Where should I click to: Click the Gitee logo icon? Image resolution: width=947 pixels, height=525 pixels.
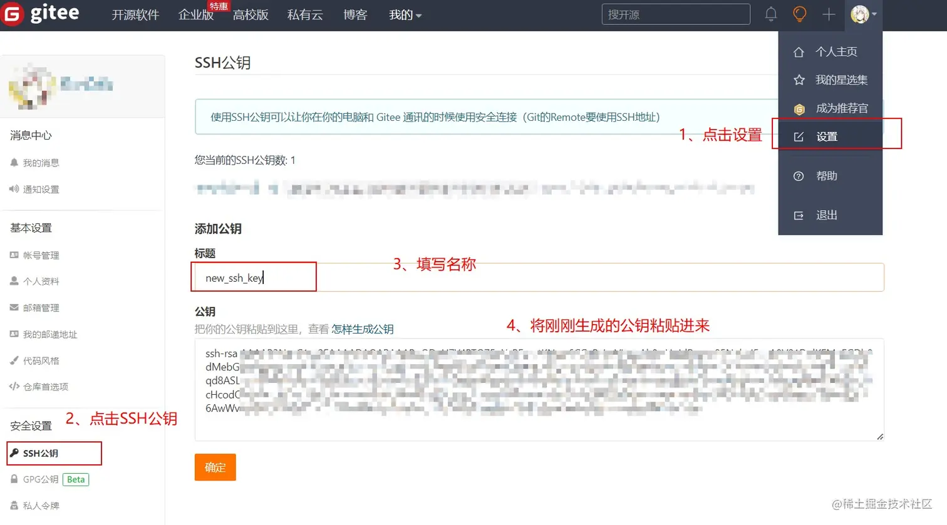coord(13,14)
